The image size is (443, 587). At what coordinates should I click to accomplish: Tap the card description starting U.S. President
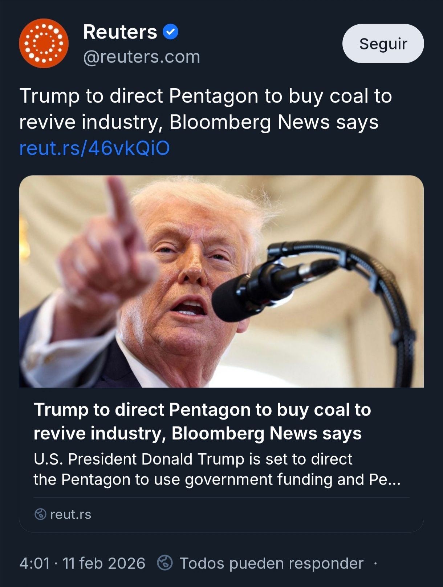click(217, 469)
